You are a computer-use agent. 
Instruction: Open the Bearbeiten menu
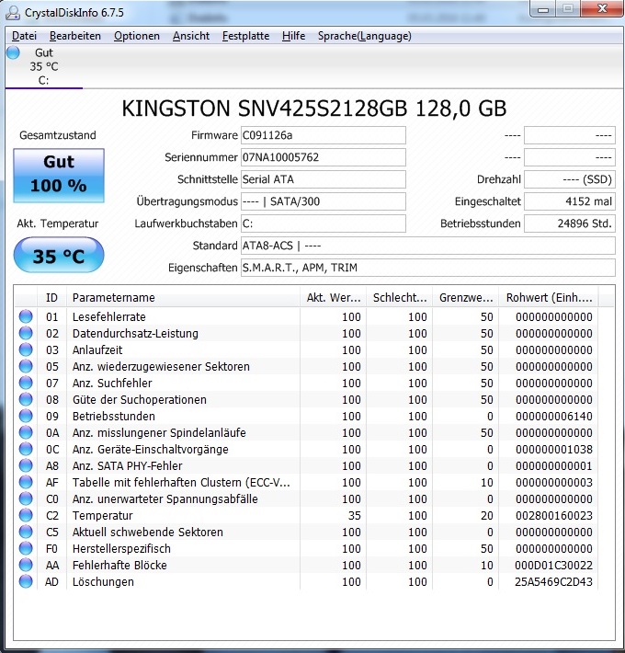(x=74, y=36)
